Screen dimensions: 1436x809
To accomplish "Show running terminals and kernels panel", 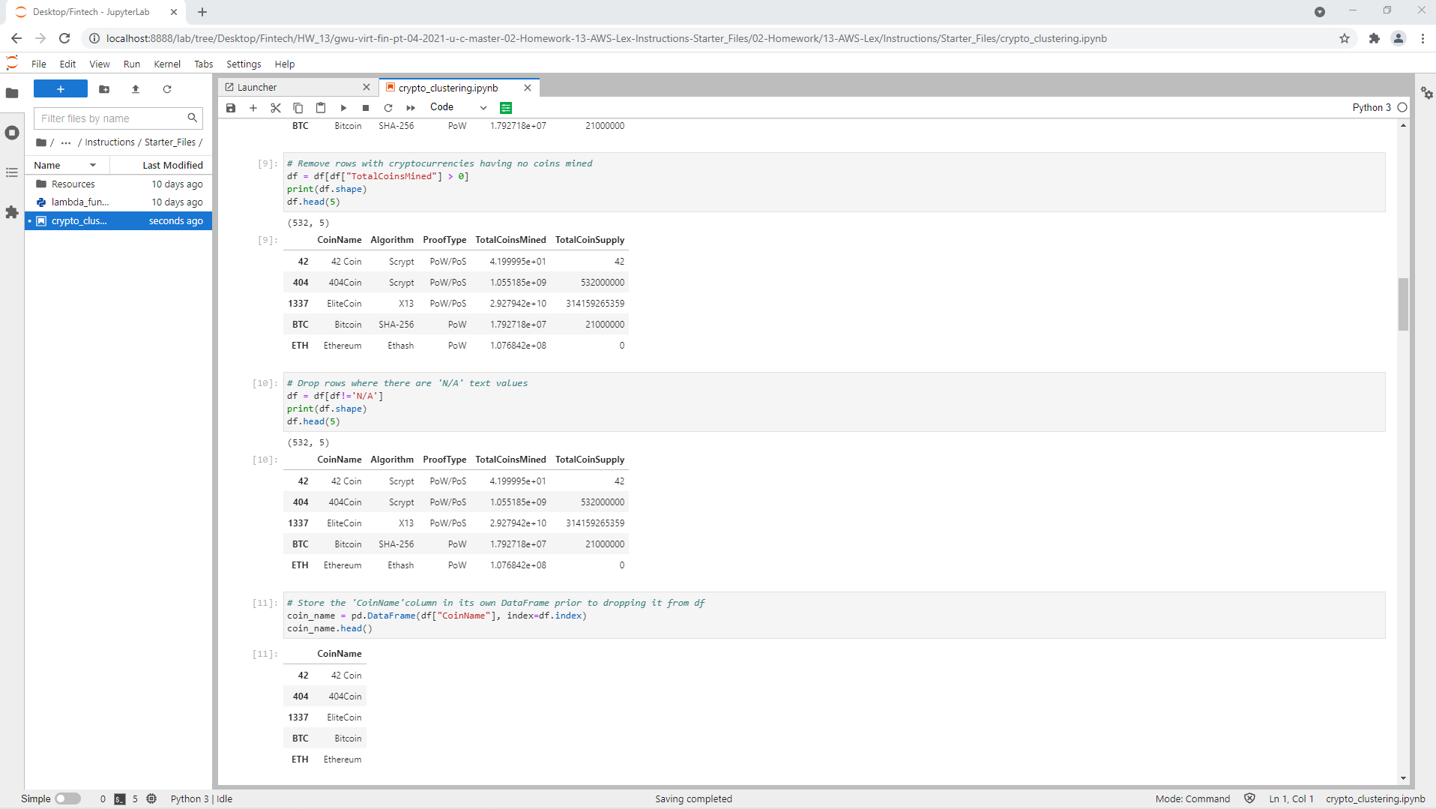I will coord(12,133).
